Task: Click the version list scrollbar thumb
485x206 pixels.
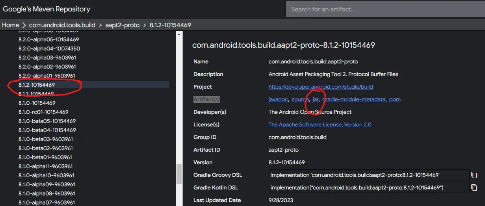Action: [179, 173]
